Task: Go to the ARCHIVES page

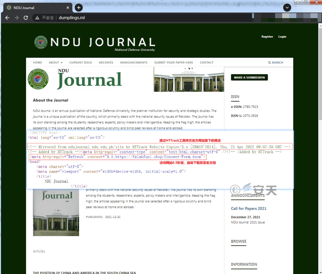Action: (106, 63)
